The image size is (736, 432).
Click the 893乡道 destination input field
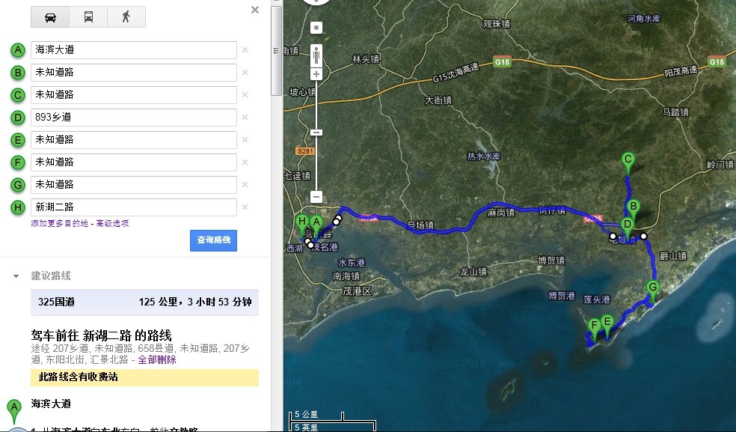click(x=134, y=118)
